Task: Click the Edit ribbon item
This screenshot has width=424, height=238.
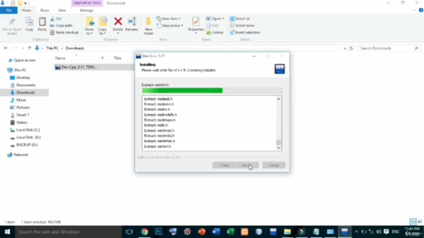Action: coord(212,25)
